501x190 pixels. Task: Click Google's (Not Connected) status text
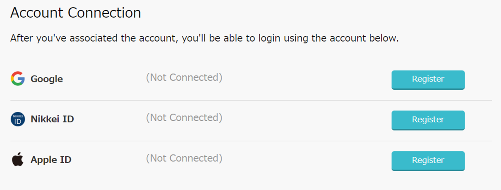tap(184, 78)
